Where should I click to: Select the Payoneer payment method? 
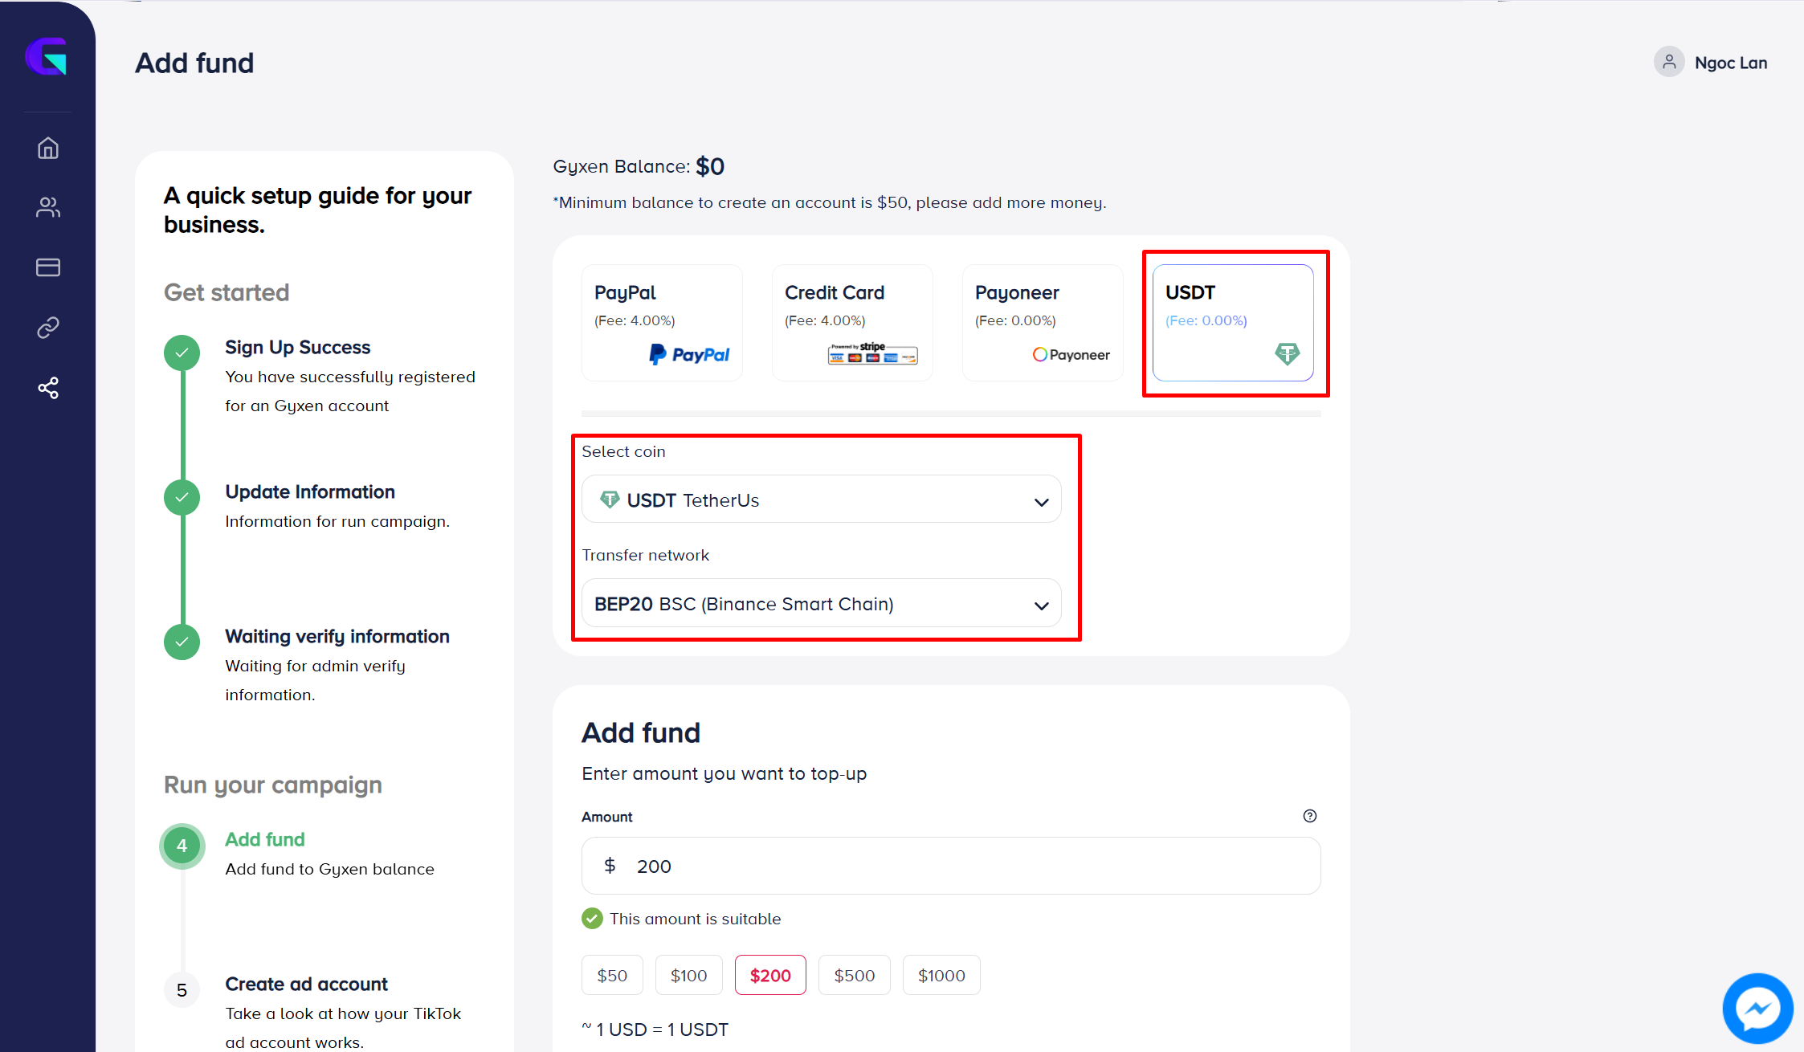1043,322
